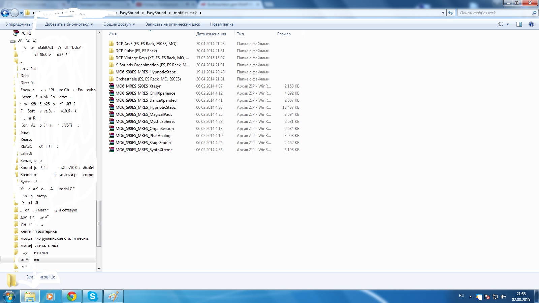
Task: Expand the breadcrumb arrow after motif es rack
Action: point(200,13)
